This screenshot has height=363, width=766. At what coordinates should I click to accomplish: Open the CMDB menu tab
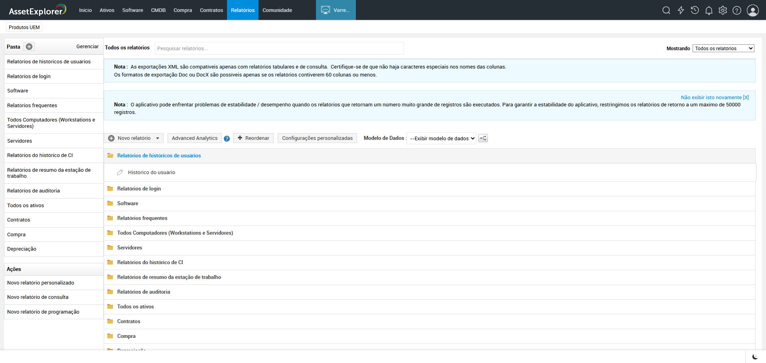point(158,10)
